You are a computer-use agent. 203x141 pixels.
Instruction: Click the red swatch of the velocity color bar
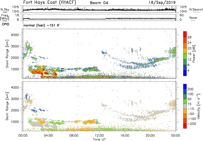click(x=185, y=126)
